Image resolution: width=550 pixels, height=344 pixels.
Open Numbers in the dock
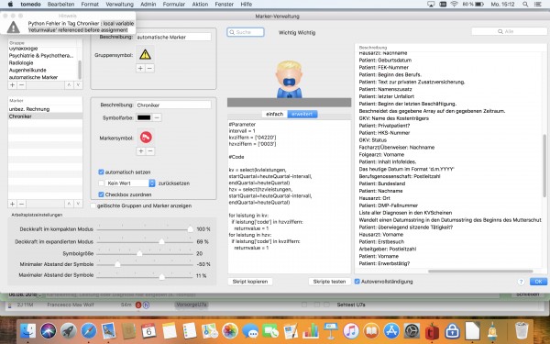[x=311, y=330]
